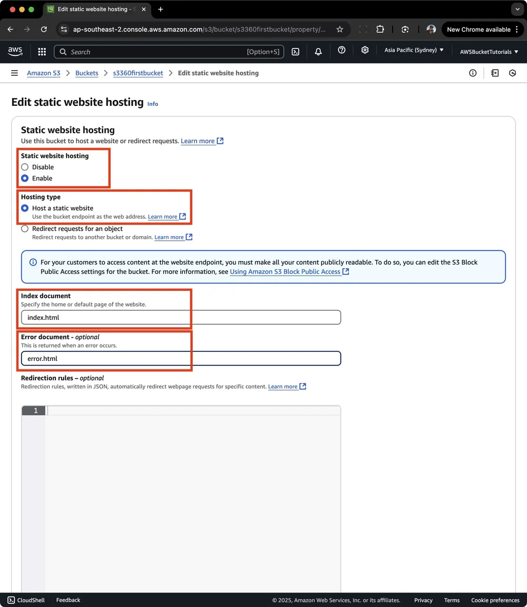Open Learn more for redirect requests

(x=173, y=237)
